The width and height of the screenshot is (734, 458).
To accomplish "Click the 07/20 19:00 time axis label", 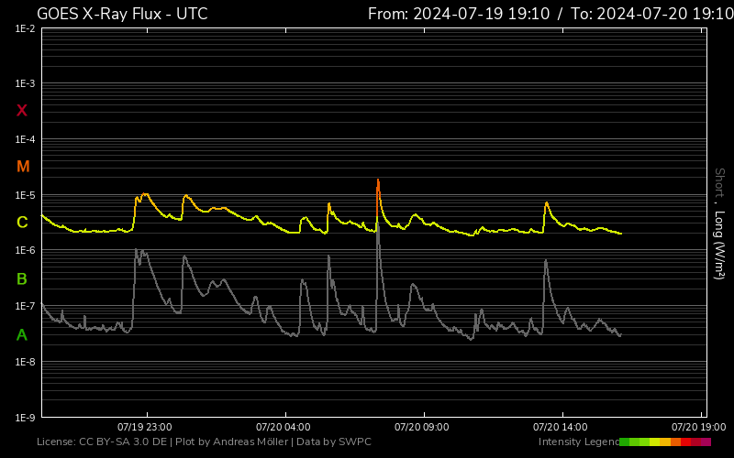I will coord(698,427).
